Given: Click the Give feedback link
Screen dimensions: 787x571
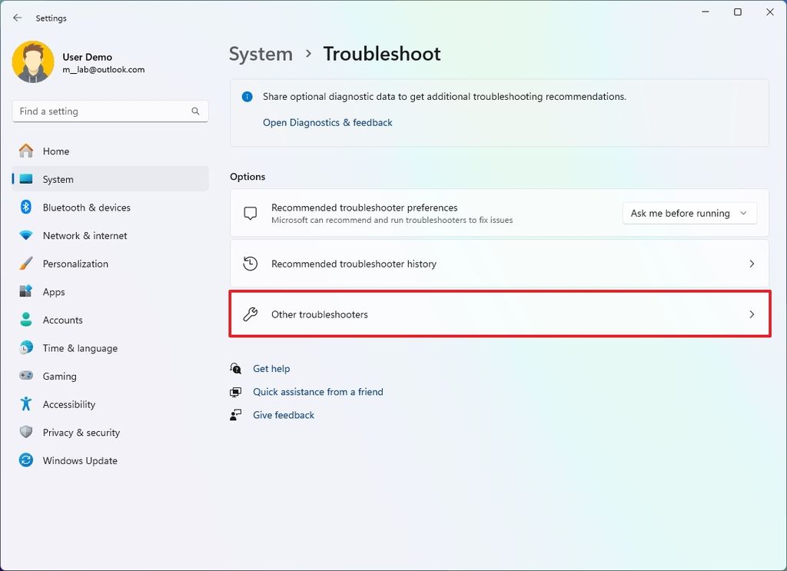Looking at the screenshot, I should click(283, 414).
